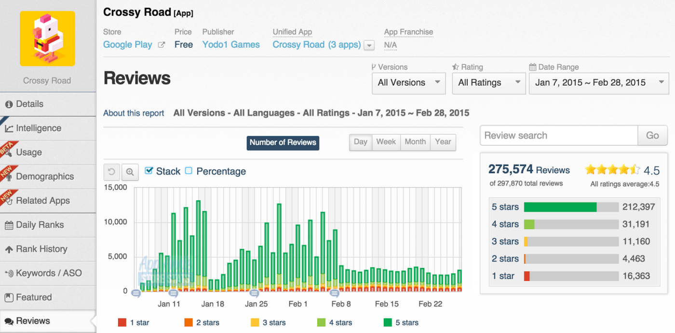Expand the Unified App arrow dropdown
Screen dimensions: 675x333
pyautogui.click(x=369, y=45)
